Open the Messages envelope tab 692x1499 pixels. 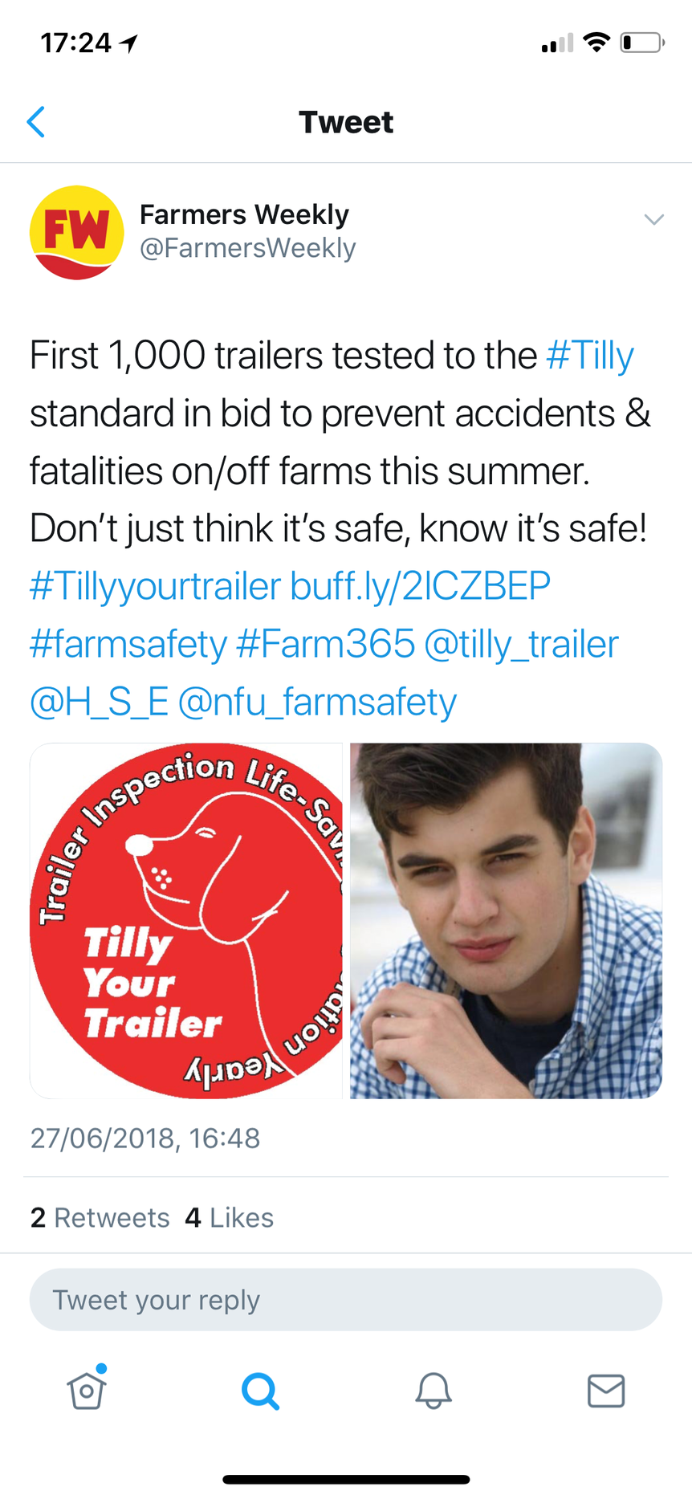606,1391
